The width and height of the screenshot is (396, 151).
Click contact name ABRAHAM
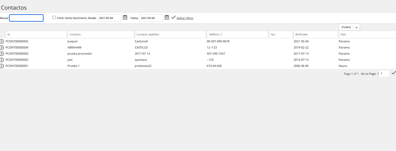[x=74, y=48]
